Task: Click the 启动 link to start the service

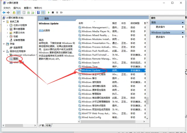Action: tap(41, 31)
